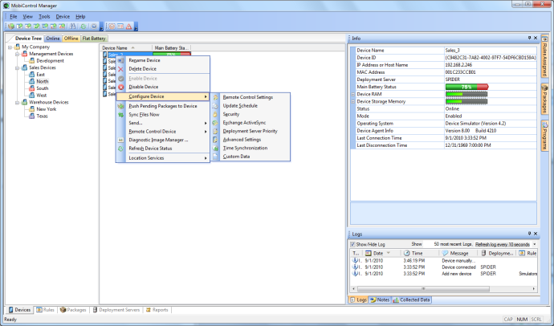Toggle the Show/Hide Log checkbox
This screenshot has width=554, height=326.
352,244
